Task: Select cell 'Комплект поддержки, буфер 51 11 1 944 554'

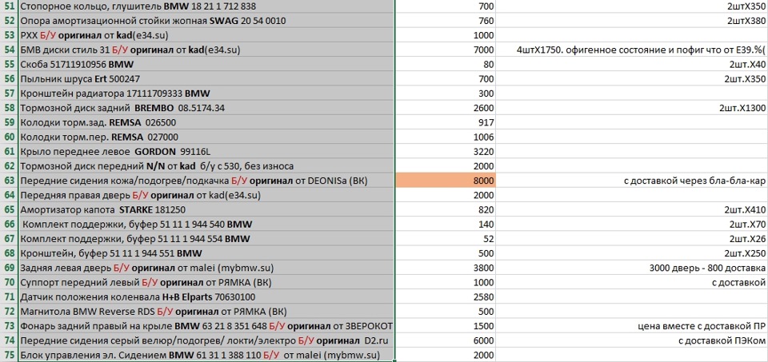Action: 206,239
